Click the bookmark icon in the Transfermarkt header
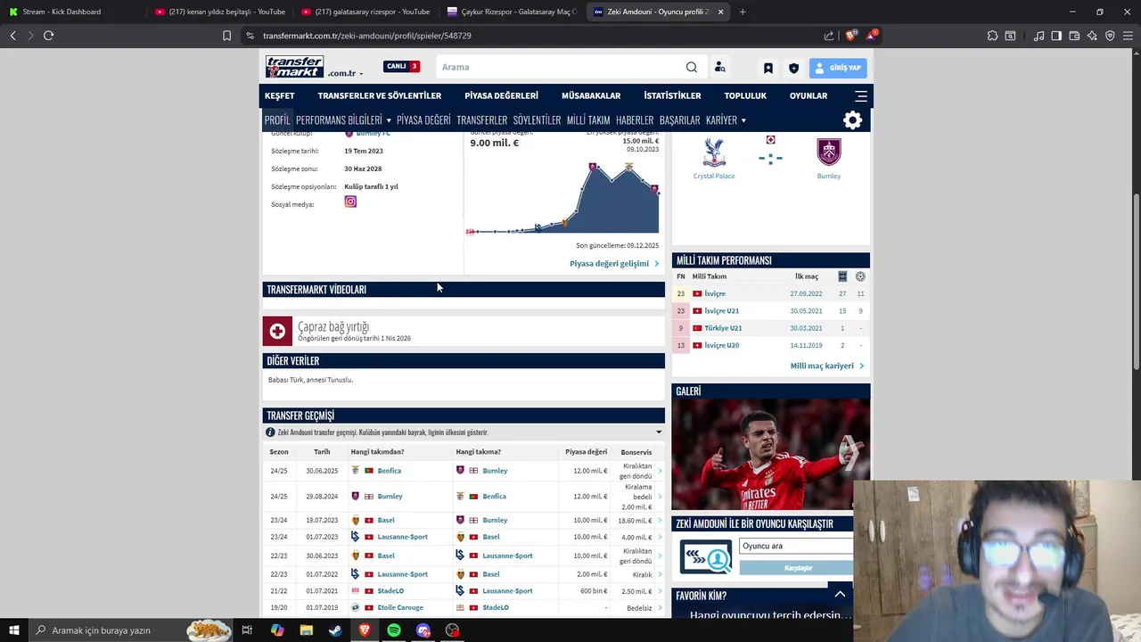 pos(768,68)
